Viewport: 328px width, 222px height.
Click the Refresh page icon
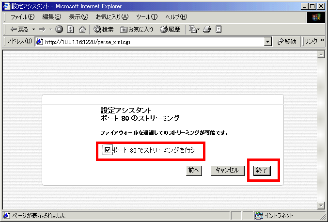(71, 30)
